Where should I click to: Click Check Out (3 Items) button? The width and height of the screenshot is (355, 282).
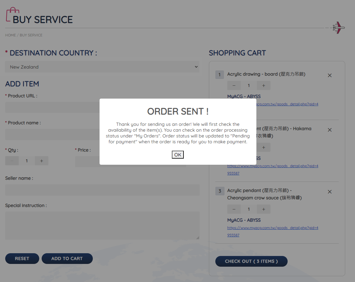(x=251, y=261)
